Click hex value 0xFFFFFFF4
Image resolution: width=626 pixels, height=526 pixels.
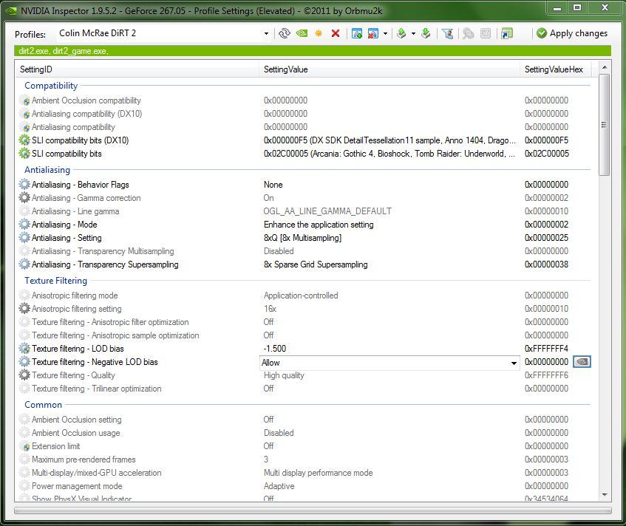pyautogui.click(x=546, y=349)
